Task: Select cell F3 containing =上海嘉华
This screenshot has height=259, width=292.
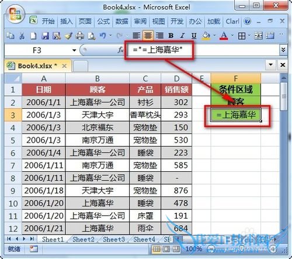Action: click(x=235, y=115)
